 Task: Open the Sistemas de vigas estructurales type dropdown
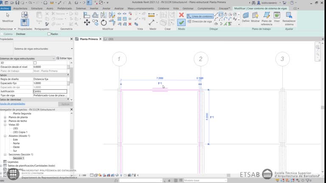click(53, 58)
